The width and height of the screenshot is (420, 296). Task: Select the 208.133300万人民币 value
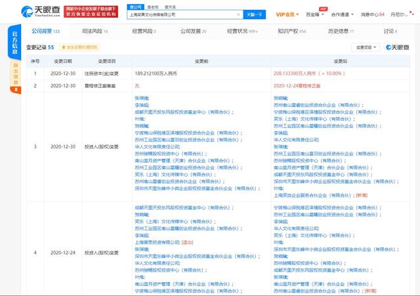point(295,74)
